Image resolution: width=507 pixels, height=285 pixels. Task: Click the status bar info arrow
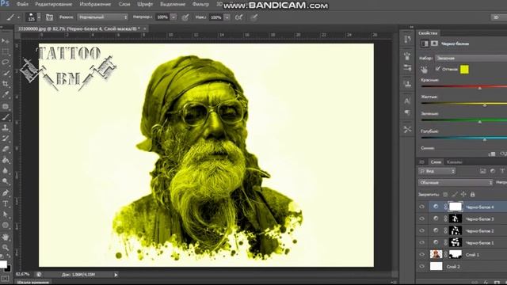click(x=116, y=275)
